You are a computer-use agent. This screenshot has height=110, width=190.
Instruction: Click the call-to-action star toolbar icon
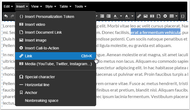click(x=165, y=16)
